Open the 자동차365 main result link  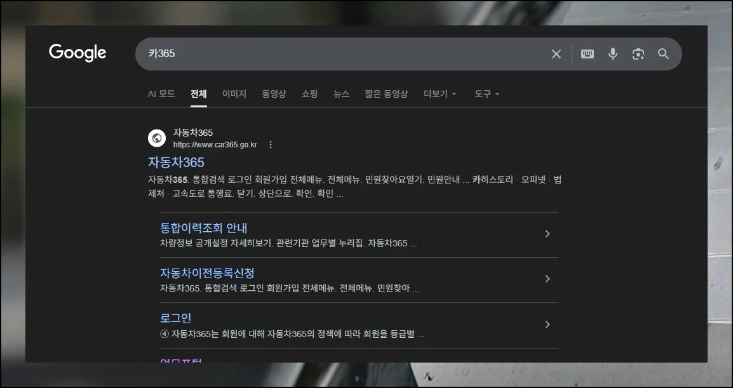pos(176,163)
